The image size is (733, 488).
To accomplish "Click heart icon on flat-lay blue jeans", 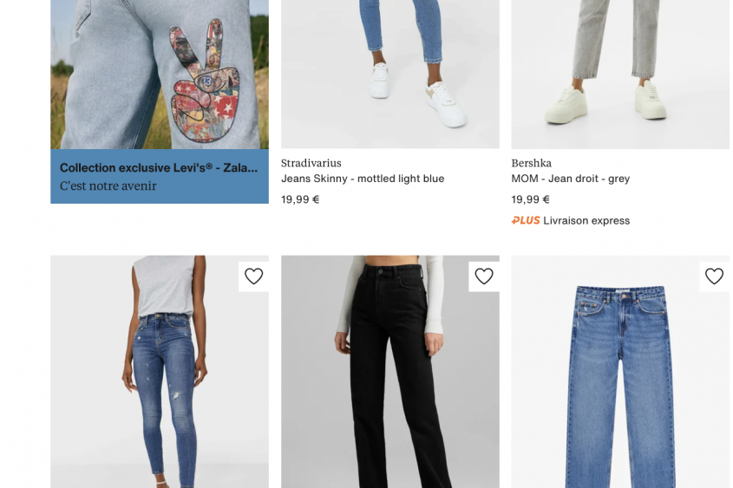I will tap(714, 277).
